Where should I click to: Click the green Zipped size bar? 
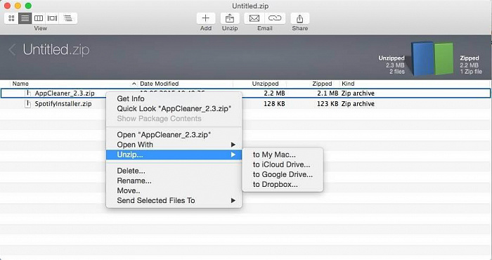pyautogui.click(x=444, y=59)
